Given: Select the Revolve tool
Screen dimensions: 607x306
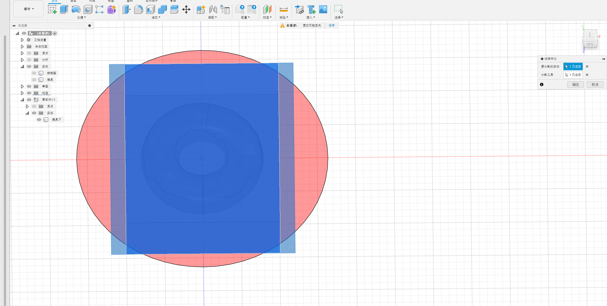Looking at the screenshot, I should [76, 9].
